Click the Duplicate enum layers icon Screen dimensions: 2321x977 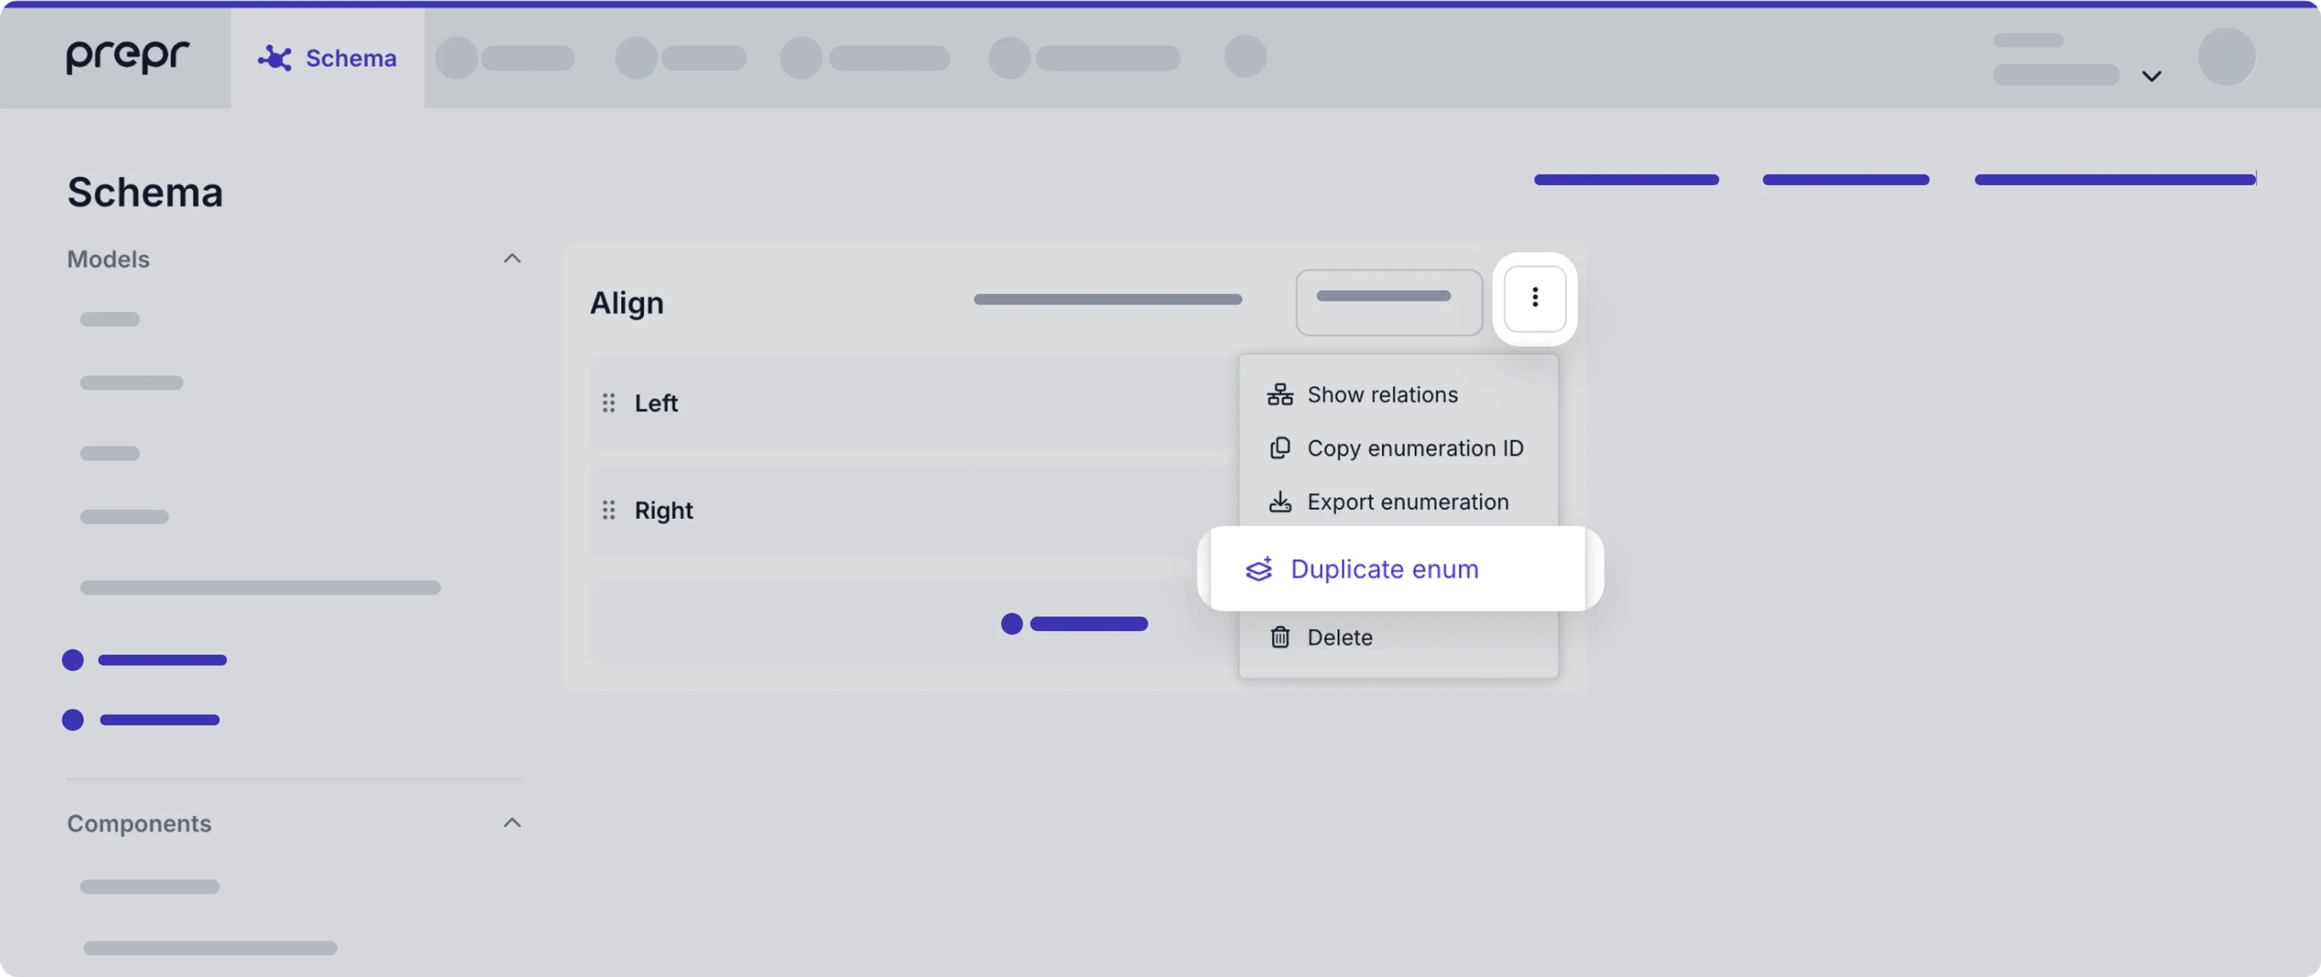(x=1260, y=568)
